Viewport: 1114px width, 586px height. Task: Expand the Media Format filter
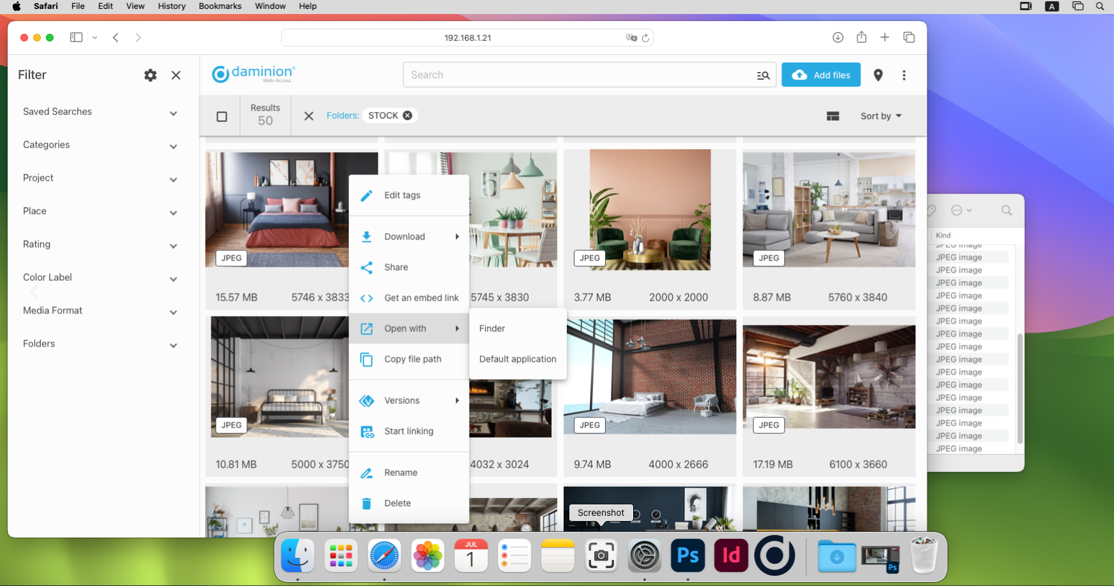173,312
